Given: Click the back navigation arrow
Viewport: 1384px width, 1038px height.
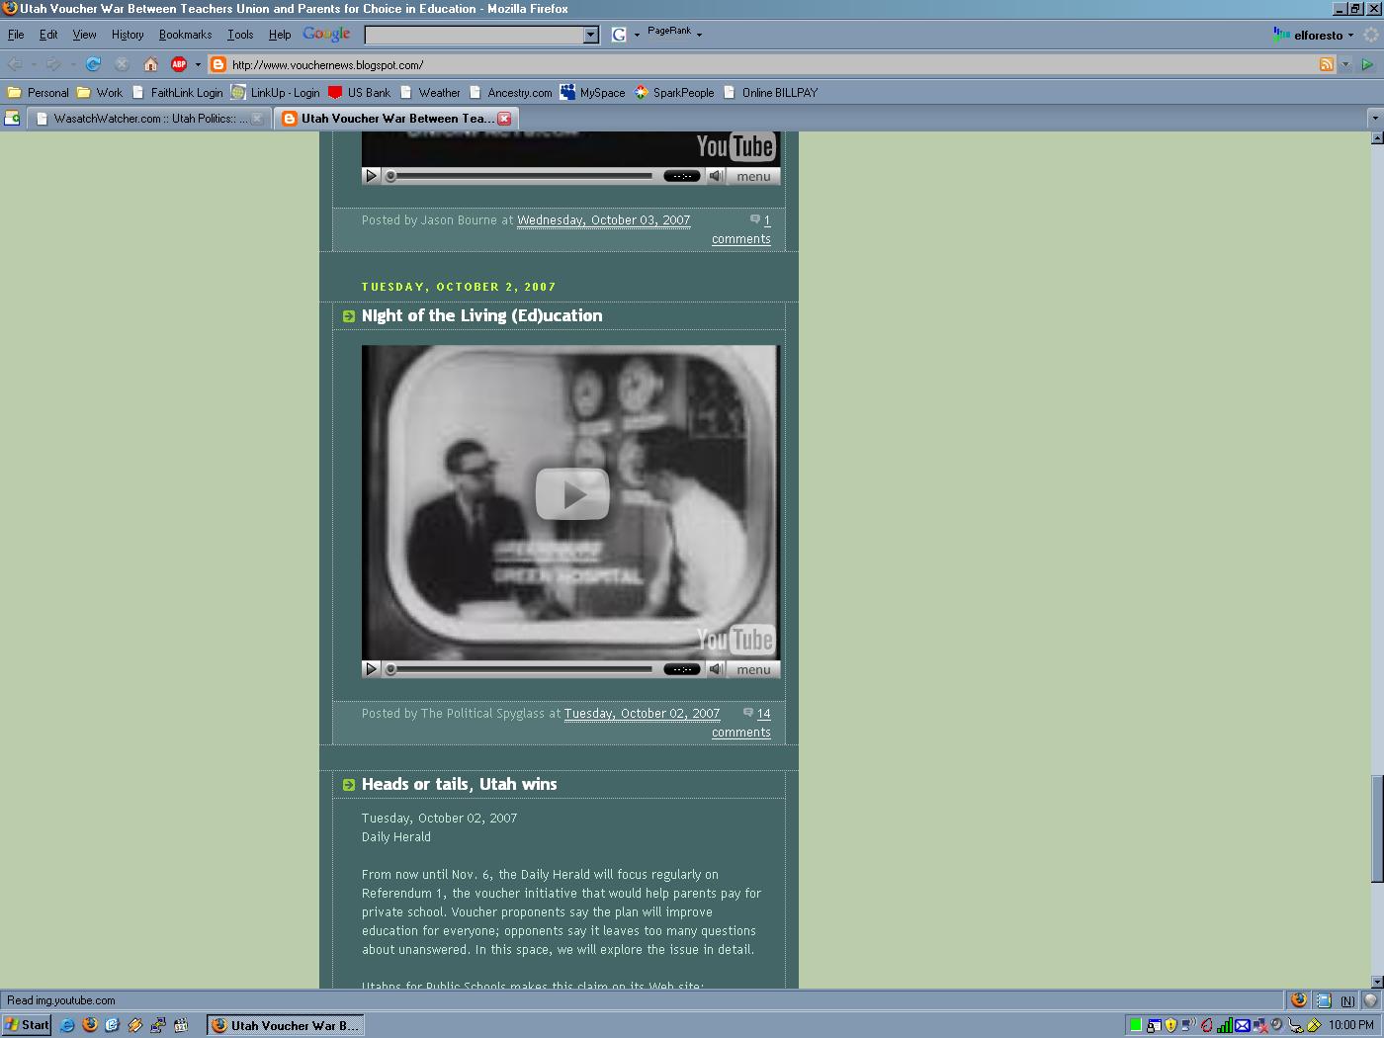Looking at the screenshot, I should pos(16,64).
